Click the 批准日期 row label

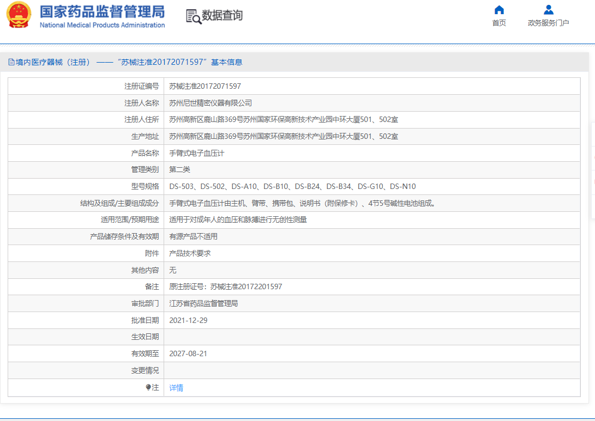pyautogui.click(x=145, y=320)
